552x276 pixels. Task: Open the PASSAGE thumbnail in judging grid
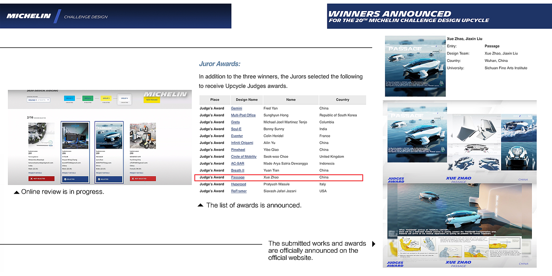[x=109, y=136]
